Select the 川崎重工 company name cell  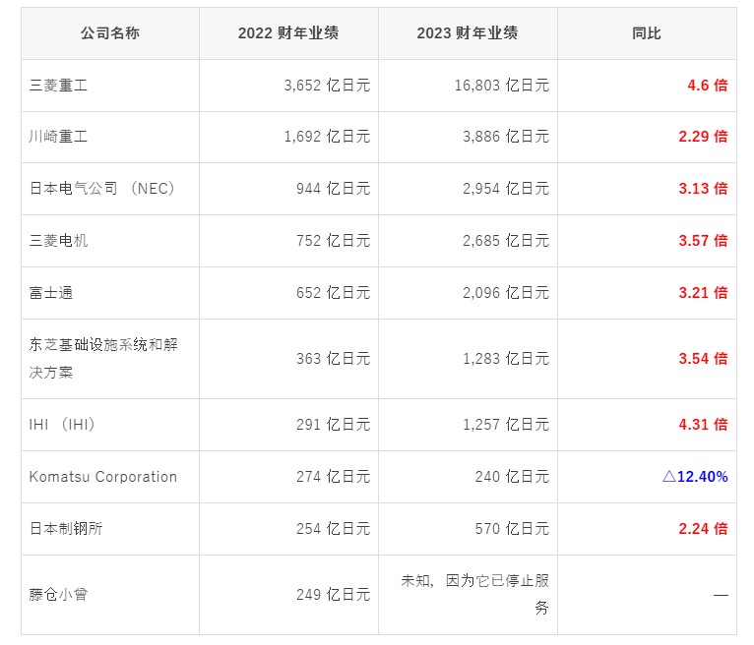click(110, 137)
